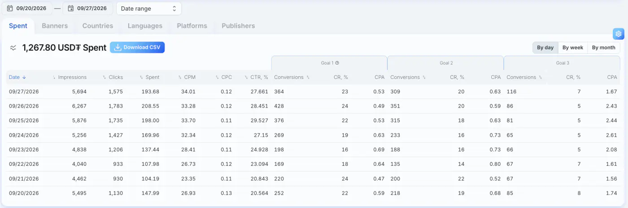Sort by Impressions column arrows
Image resolution: width=628 pixels, height=208 pixels.
click(x=54, y=77)
